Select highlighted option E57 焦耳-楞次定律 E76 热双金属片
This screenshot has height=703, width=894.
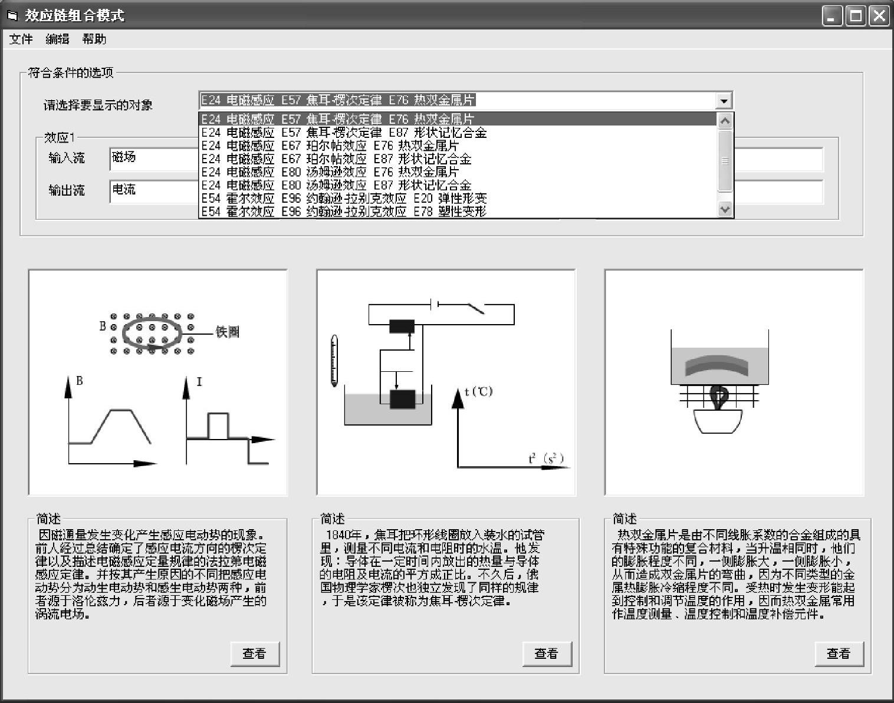(x=458, y=119)
